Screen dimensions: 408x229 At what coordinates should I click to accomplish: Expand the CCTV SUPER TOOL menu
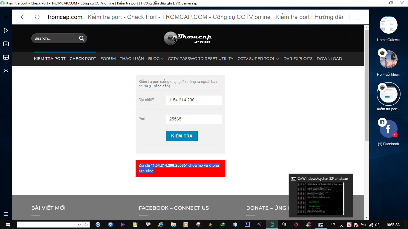(258, 59)
